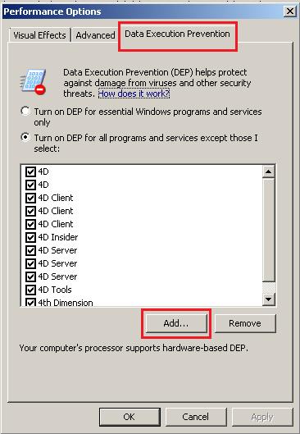This screenshot has height=434, width=300.
Task: Open the How does it work link
Action: click(134, 94)
